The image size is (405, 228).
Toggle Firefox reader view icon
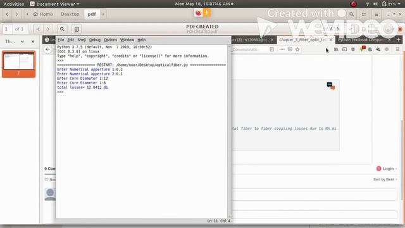[271, 49]
